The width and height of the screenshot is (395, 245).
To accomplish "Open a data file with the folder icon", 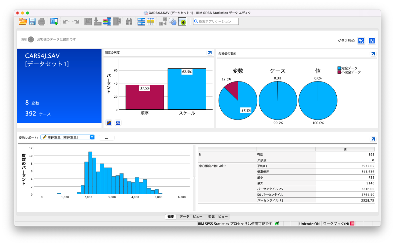I will 23,21.
